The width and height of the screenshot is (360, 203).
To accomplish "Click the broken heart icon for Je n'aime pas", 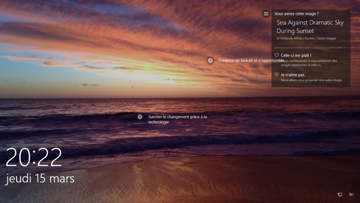I will [x=276, y=75].
